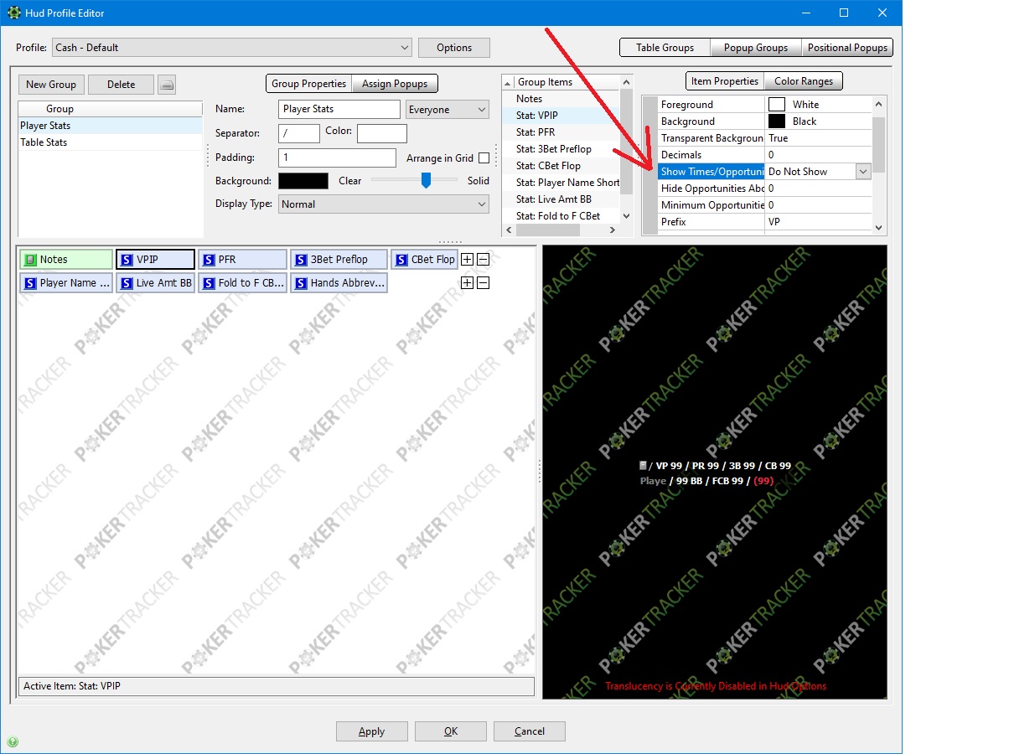Screen dimensions: 1009x754
Task: Select the Fold to F CB stat item
Action: (242, 283)
